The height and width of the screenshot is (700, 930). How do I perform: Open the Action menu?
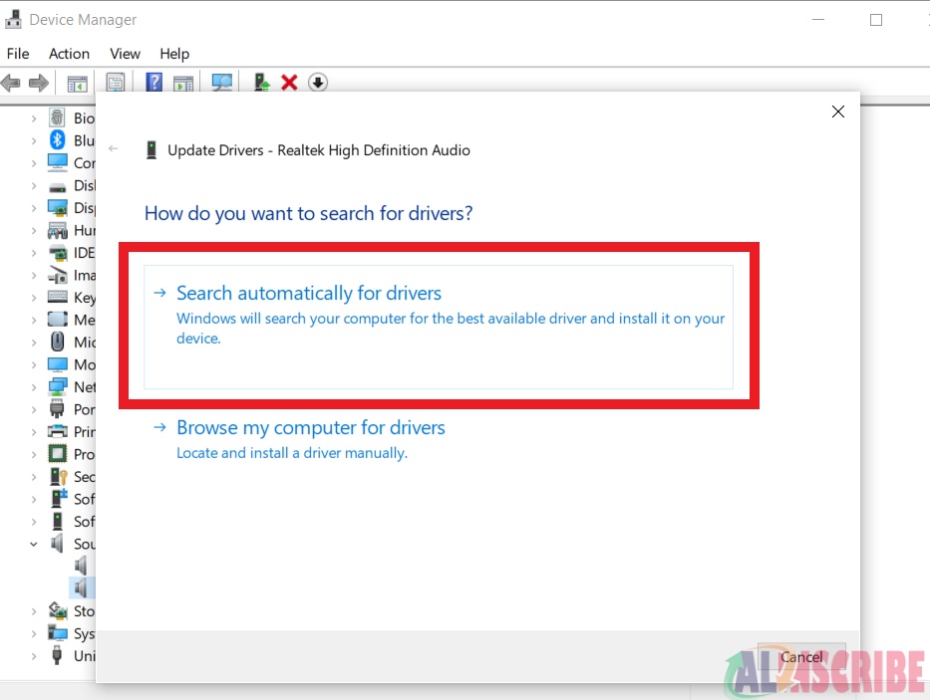(x=69, y=54)
